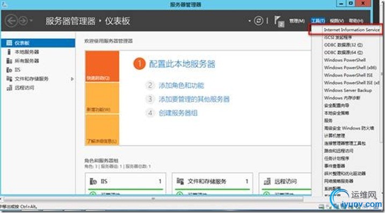Select 仪表板 in the sidebar
Viewport: 385px width, 213px height.
coord(38,43)
